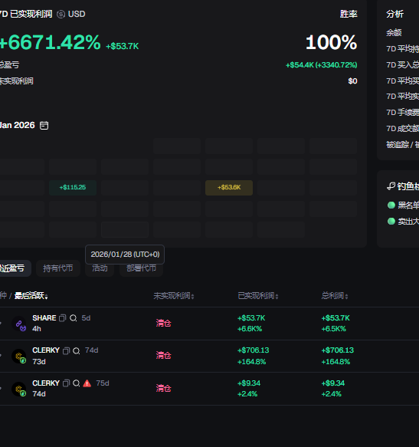The height and width of the screenshot is (447, 419).
Task: Click the +$54.4K (+3340.72%) total PnL
Action: pos(321,65)
